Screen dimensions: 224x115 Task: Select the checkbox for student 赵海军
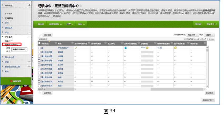39,73
